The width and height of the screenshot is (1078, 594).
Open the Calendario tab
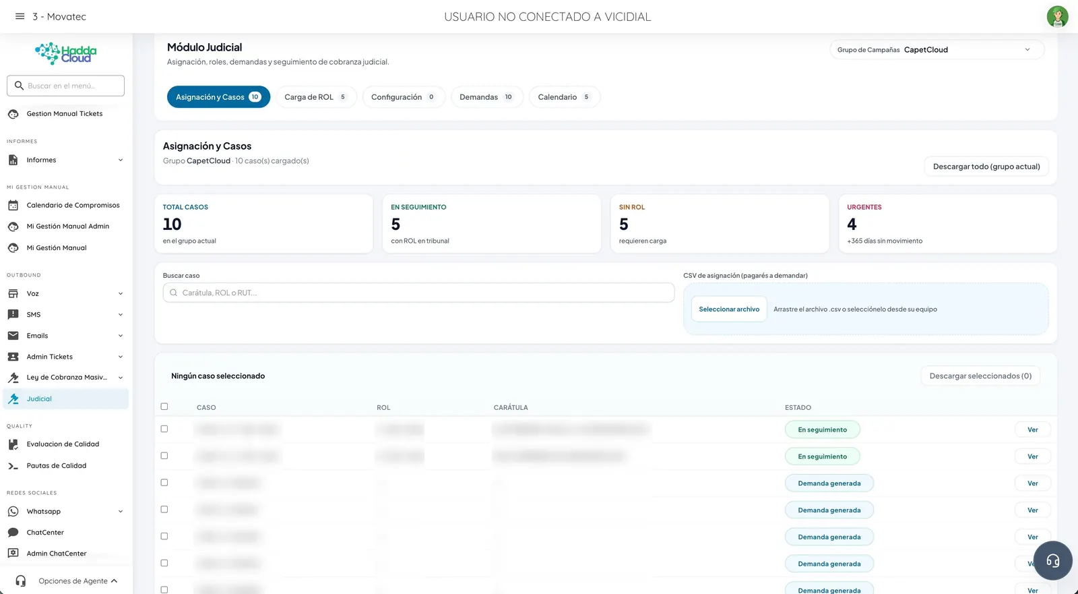565,97
